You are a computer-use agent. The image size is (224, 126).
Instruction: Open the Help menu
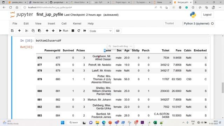coord(91,23)
